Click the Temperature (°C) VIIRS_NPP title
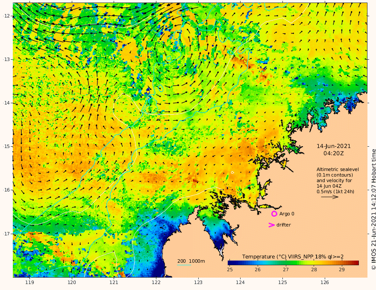The height and width of the screenshot is (290, 376). pos(293,257)
